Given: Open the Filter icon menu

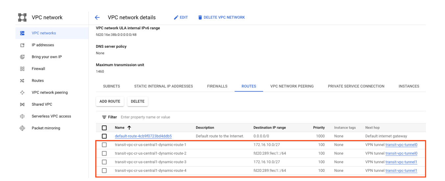Looking at the screenshot, I should [x=104, y=117].
